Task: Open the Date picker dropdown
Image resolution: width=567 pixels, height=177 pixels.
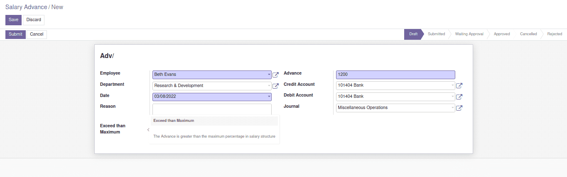Action: coord(269,97)
